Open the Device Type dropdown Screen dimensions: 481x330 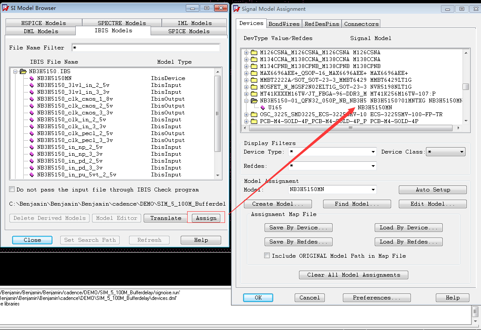373,152
